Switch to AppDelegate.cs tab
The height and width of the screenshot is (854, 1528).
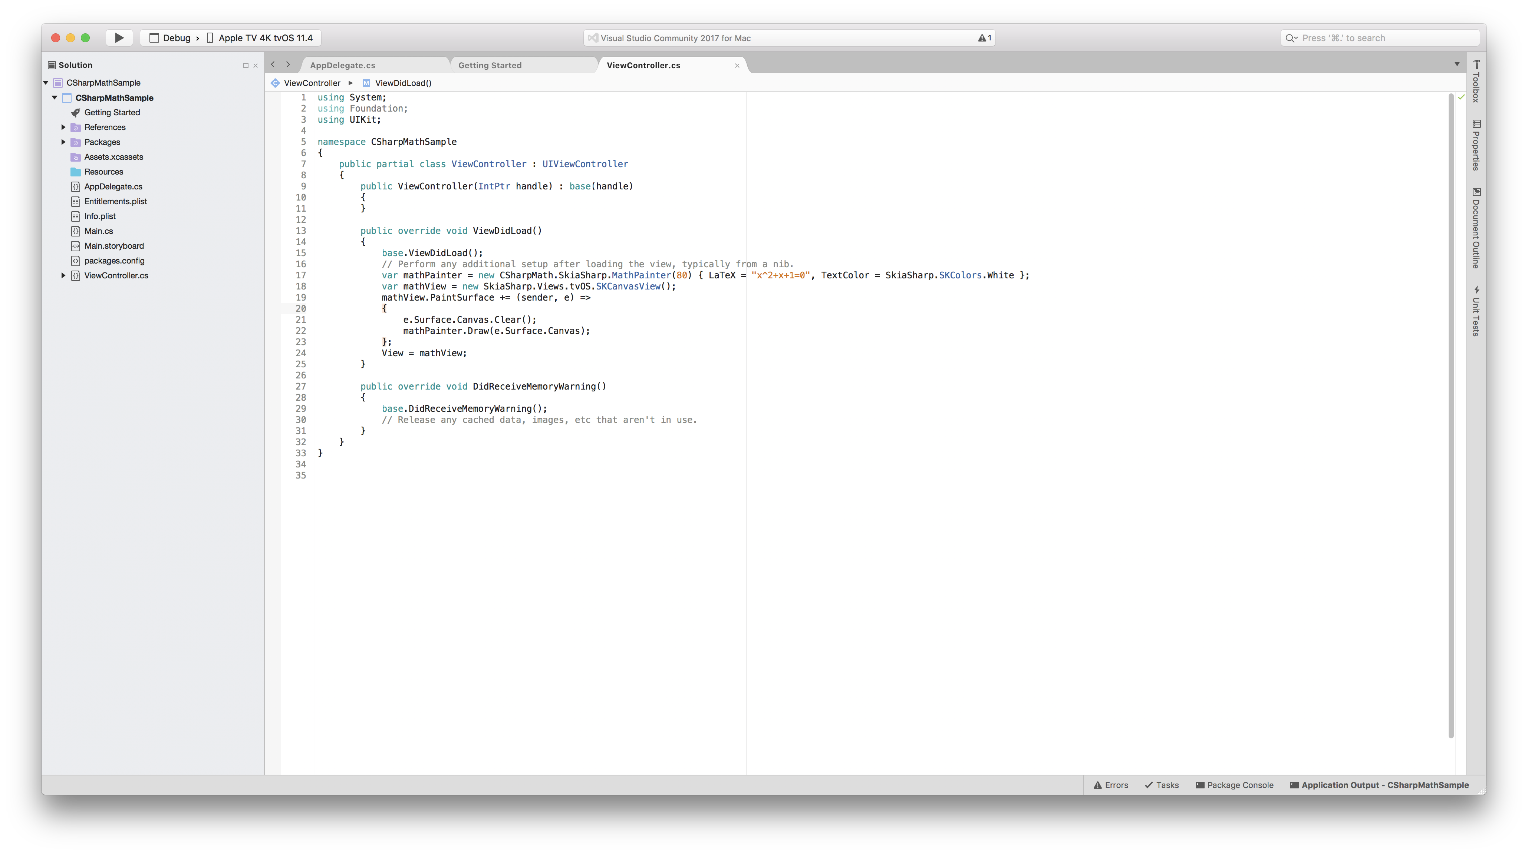(342, 65)
